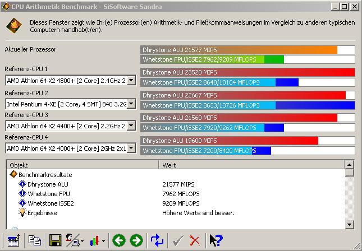The image size is (362, 251).
Task: Click the Whetstone 8633/13726 MFLOPS bar
Action: 248,105
